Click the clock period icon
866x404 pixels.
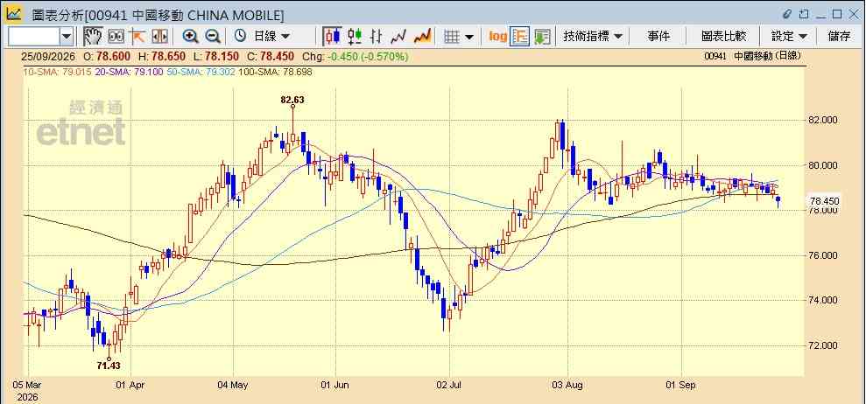240,37
